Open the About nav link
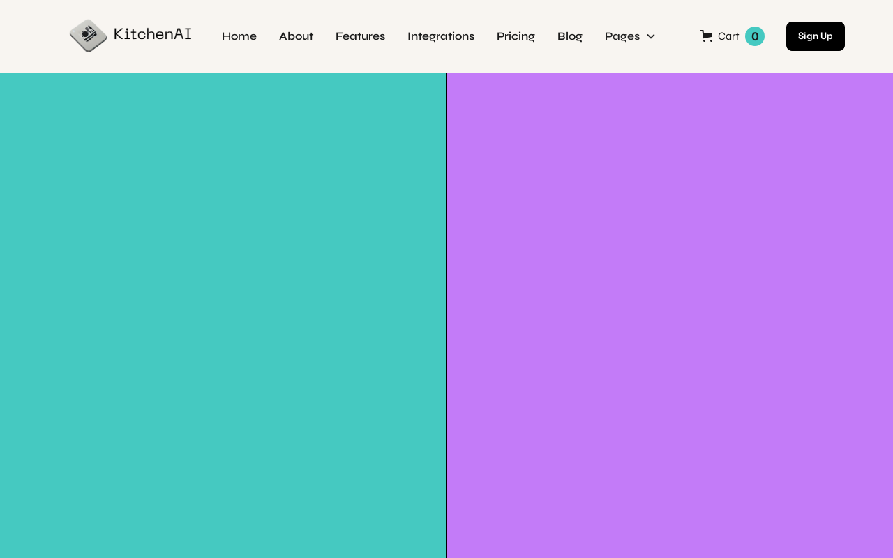Screen dimensions: 893x558 [296, 36]
